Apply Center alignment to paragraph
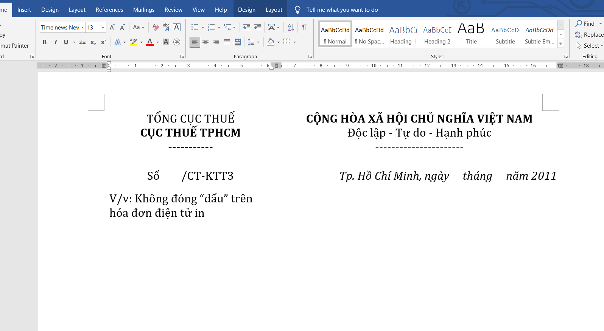This screenshot has width=604, height=331. pyautogui.click(x=205, y=42)
